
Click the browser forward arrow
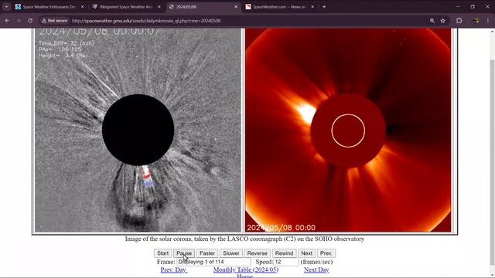(19, 21)
